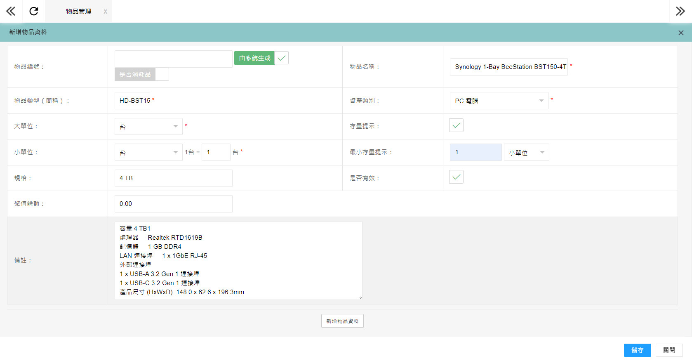Expand the 大單位 unit dropdown
This screenshot has width=692, height=361.
click(148, 126)
